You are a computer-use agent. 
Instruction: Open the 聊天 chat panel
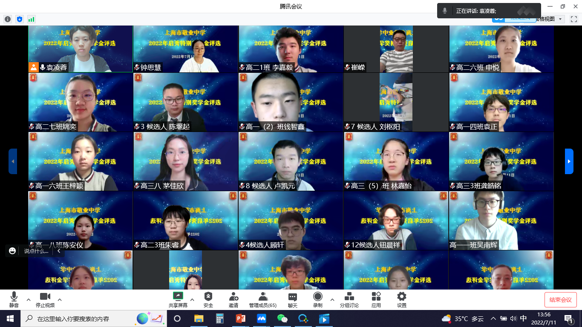pyautogui.click(x=292, y=297)
